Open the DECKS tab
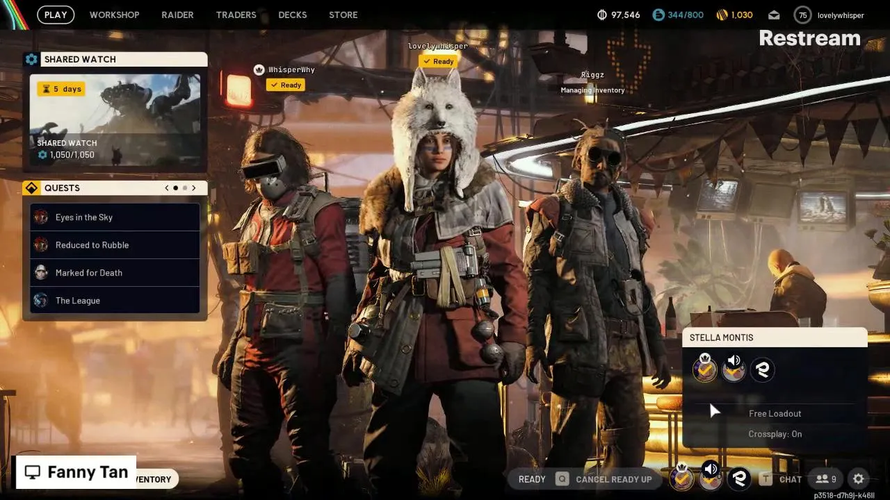Screen dimensions: 890x500 (293, 15)
